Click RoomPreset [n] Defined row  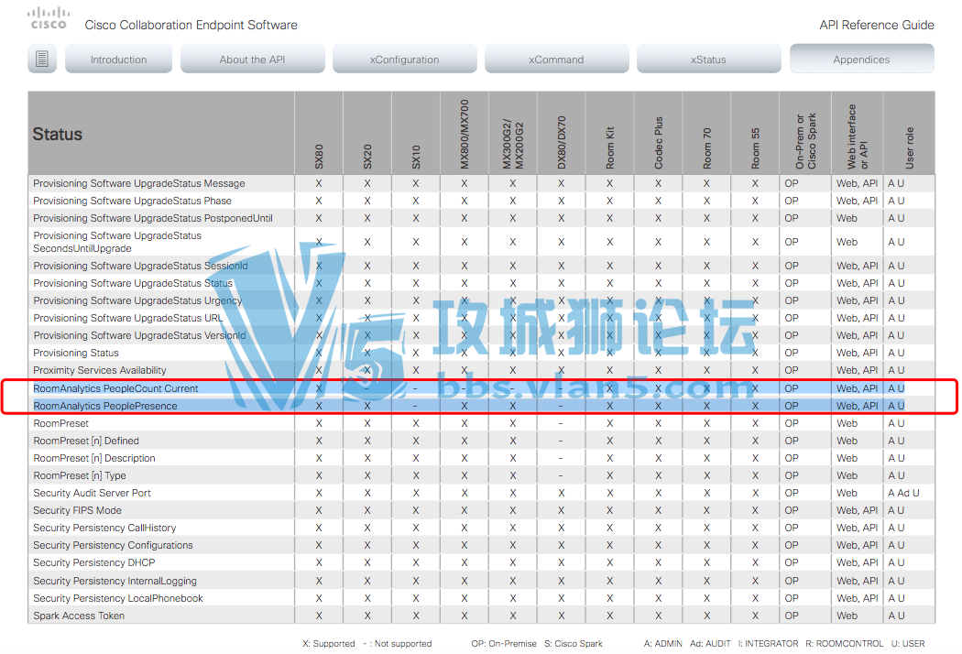[482, 441]
